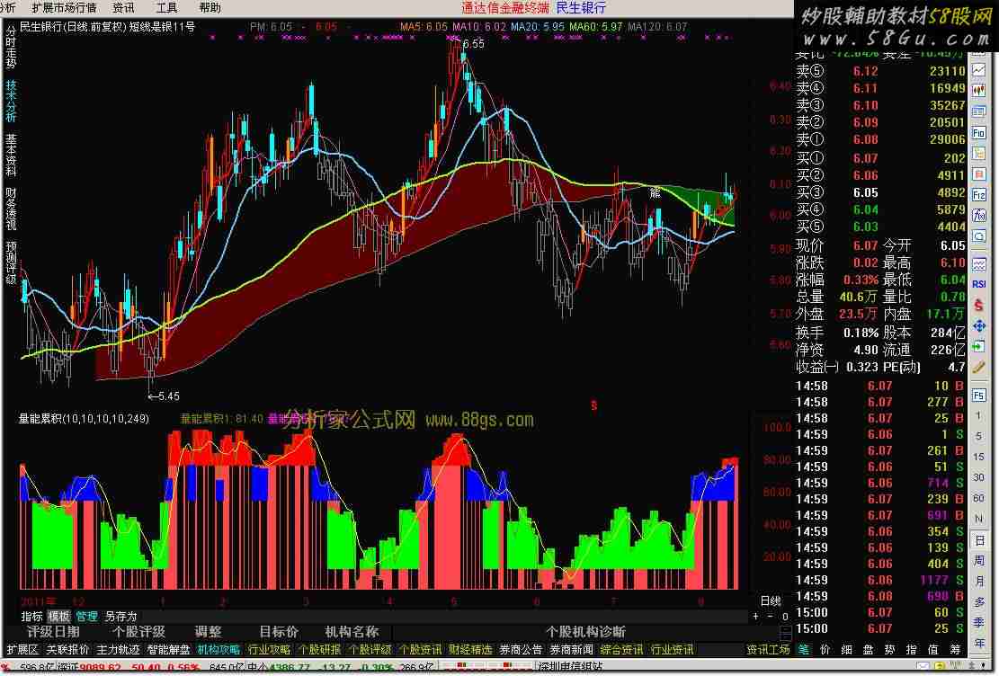Select the 势 tab under trade list
This screenshot has width=999, height=676.
pyautogui.click(x=890, y=650)
